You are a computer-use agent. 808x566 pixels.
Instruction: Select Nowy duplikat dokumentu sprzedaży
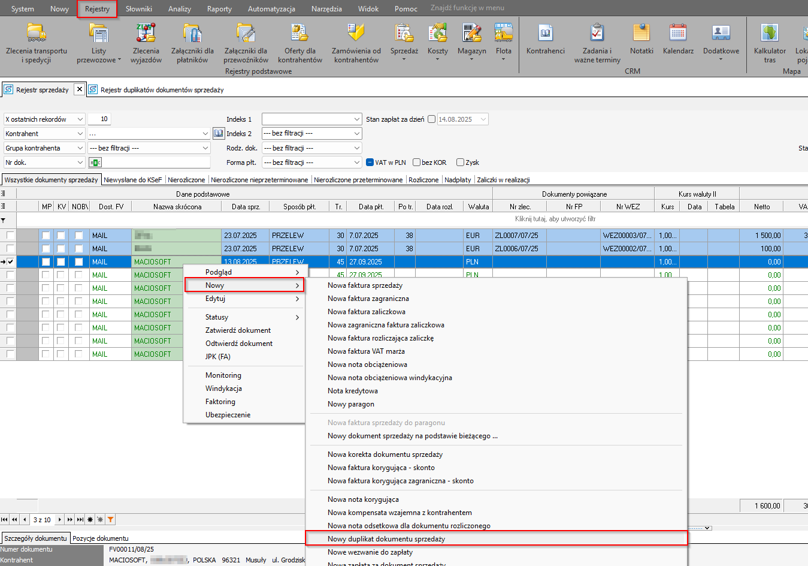pyautogui.click(x=386, y=539)
